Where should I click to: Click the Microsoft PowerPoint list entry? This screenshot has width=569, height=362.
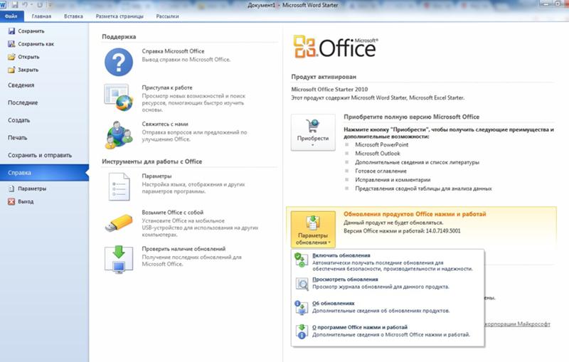(381, 144)
